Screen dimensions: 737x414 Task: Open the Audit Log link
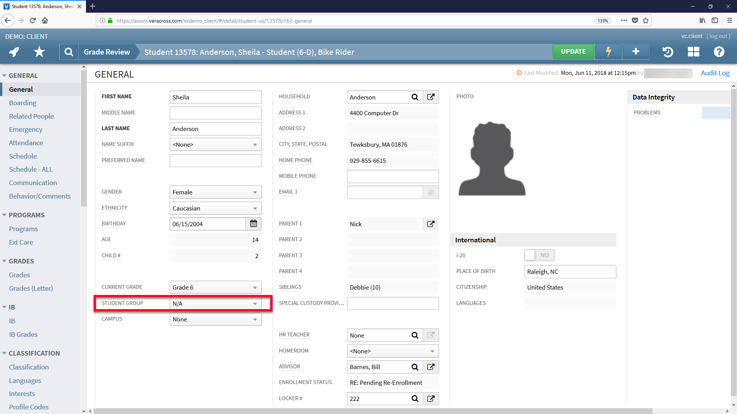715,73
